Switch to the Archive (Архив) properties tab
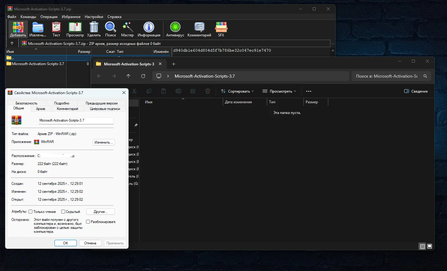Viewport: 447px width, 271px height. [40, 109]
